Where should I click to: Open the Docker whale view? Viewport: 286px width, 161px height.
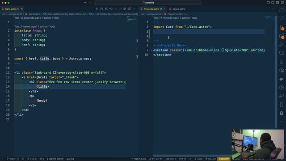tap(282, 79)
